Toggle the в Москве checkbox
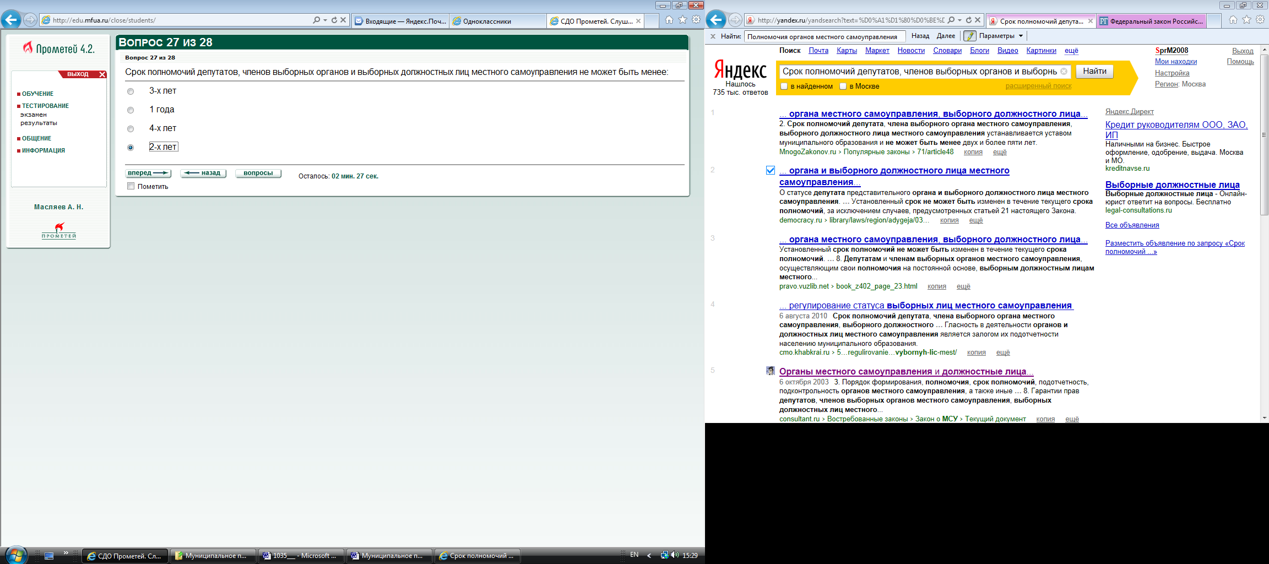This screenshot has height=564, width=1269. click(x=843, y=86)
